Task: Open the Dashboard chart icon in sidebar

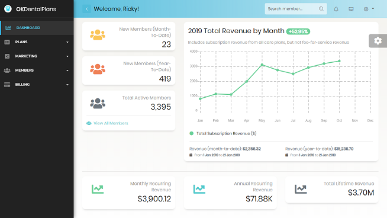Action: pos(8,28)
